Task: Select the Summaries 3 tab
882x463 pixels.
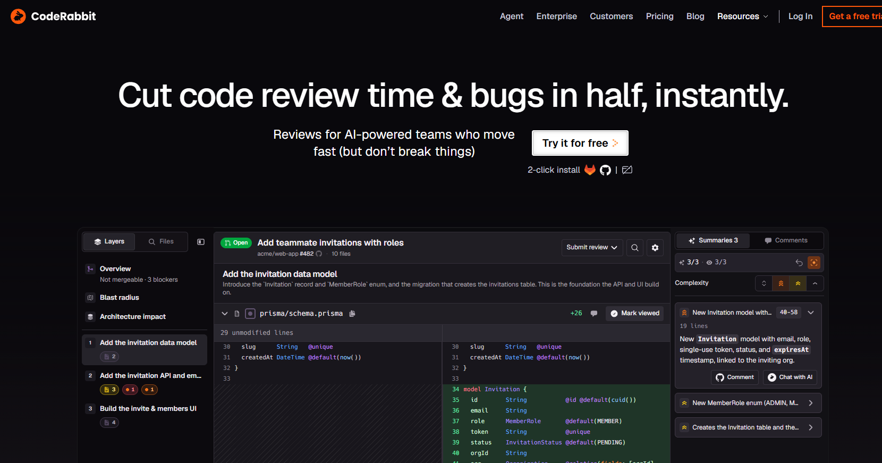Action: 713,241
